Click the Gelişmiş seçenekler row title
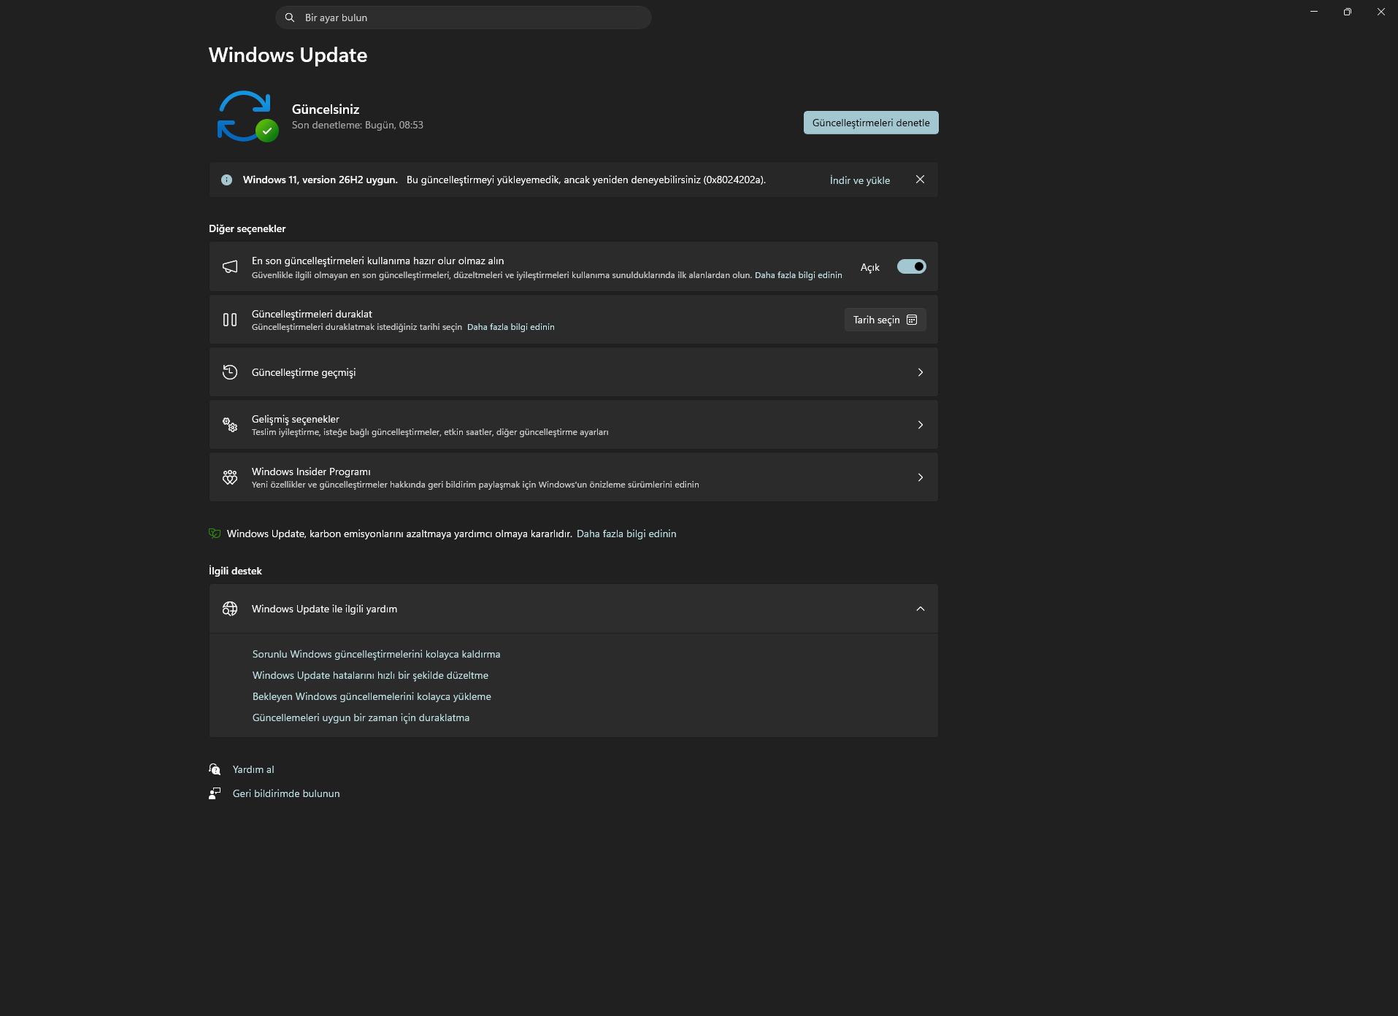This screenshot has width=1398, height=1016. pos(296,419)
